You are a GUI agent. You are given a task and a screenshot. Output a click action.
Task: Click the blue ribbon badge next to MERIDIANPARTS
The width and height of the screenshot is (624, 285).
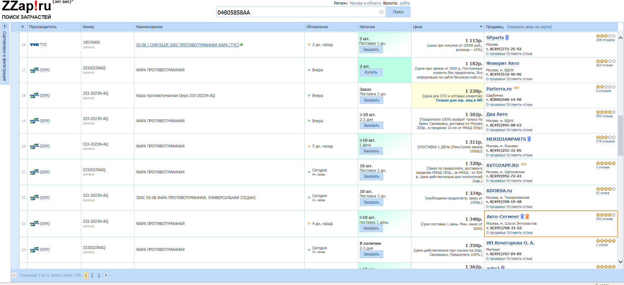coord(529,139)
